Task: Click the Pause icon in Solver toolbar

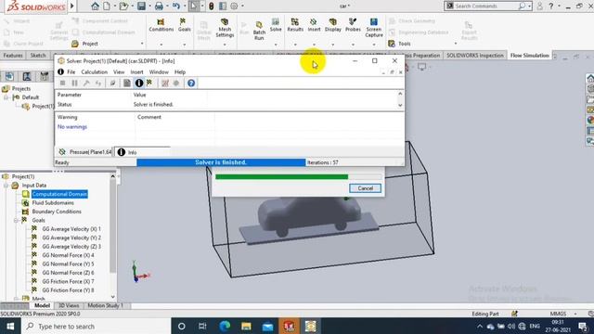Action: [x=74, y=83]
